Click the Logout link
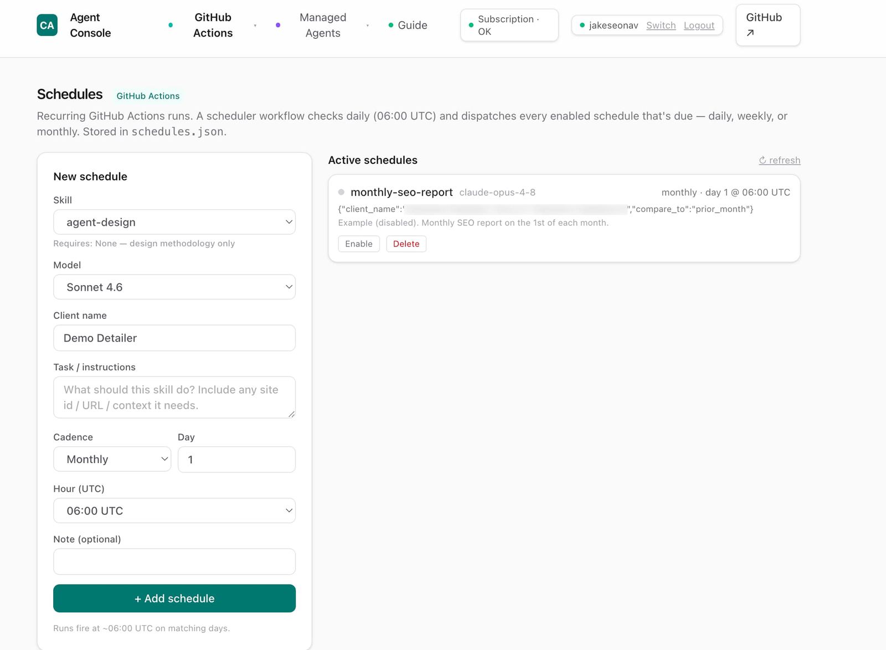Screen dimensions: 886x650 699,25
